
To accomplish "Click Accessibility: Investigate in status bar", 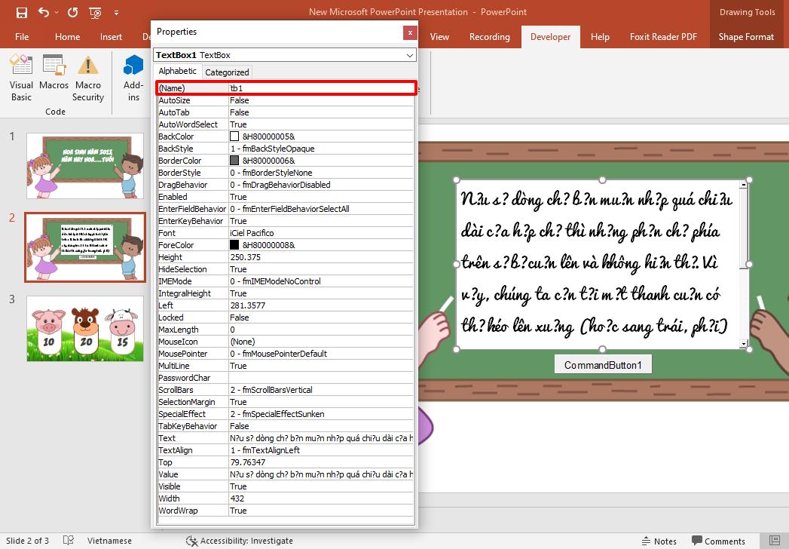I will pos(239,541).
